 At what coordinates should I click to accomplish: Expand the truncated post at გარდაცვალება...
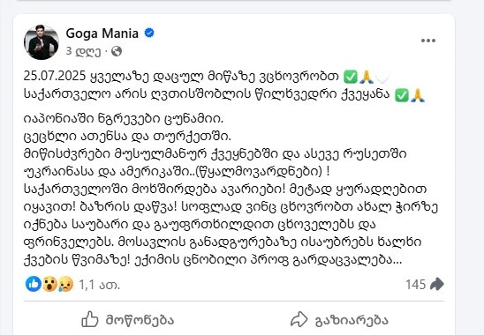[x=347, y=260]
